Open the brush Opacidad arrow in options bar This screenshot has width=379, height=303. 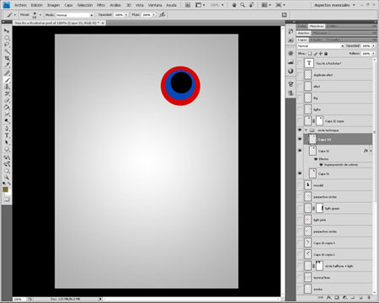pos(126,15)
